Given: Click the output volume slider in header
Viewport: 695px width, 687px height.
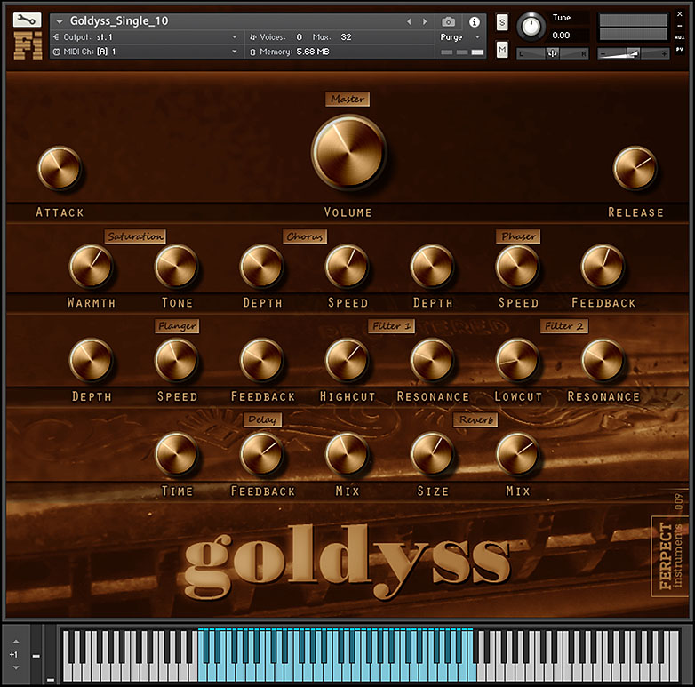Looking at the screenshot, I should 633,53.
